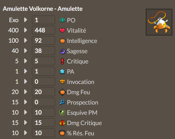This screenshot has height=139, width=175.
Task: Select the Prospection value field
Action: pos(43,102)
